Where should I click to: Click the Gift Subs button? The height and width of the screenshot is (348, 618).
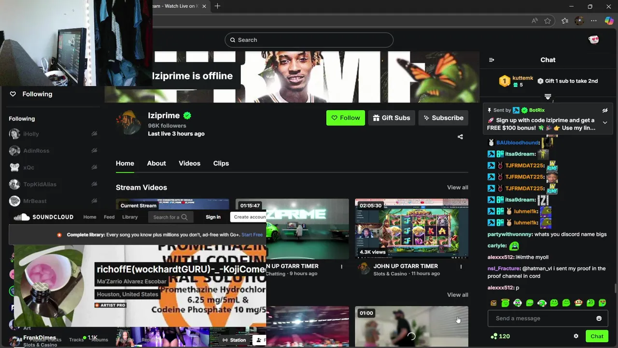click(x=392, y=118)
